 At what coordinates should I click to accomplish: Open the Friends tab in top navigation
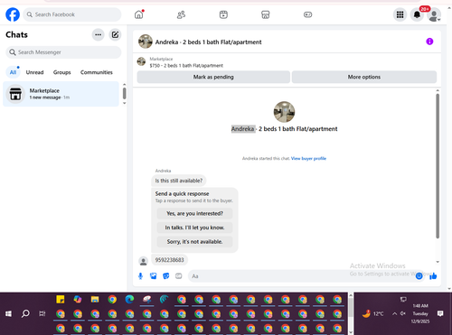(181, 14)
